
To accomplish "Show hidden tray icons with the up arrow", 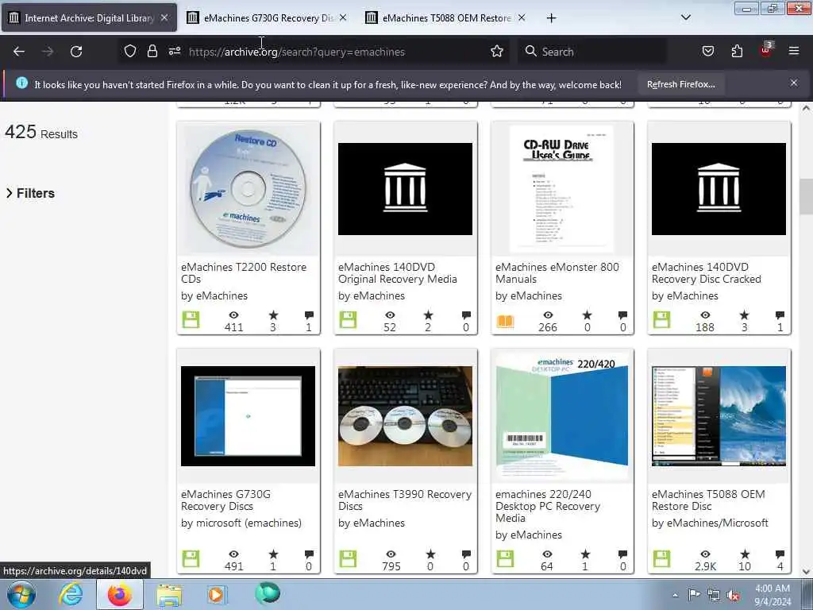I will [x=675, y=595].
